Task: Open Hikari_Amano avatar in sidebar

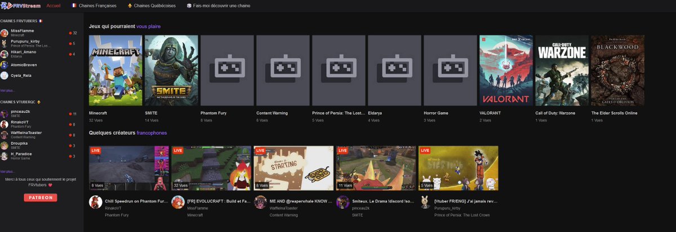Action: (x=5, y=54)
